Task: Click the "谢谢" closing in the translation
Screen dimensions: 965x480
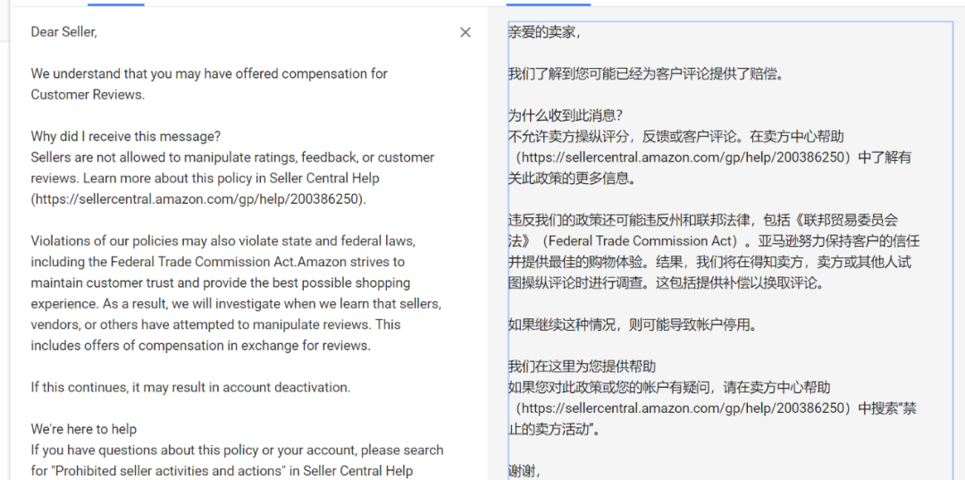Action: click(525, 471)
